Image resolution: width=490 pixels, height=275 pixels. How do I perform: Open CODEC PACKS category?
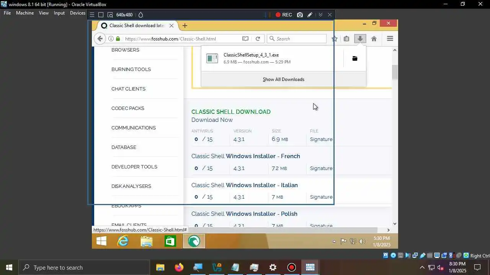pos(128,108)
